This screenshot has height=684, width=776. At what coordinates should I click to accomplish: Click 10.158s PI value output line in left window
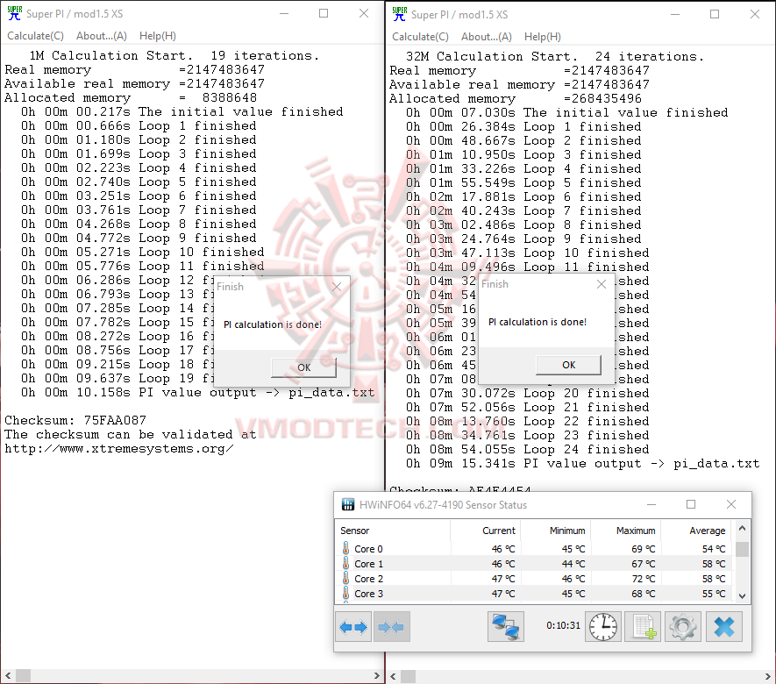(197, 393)
